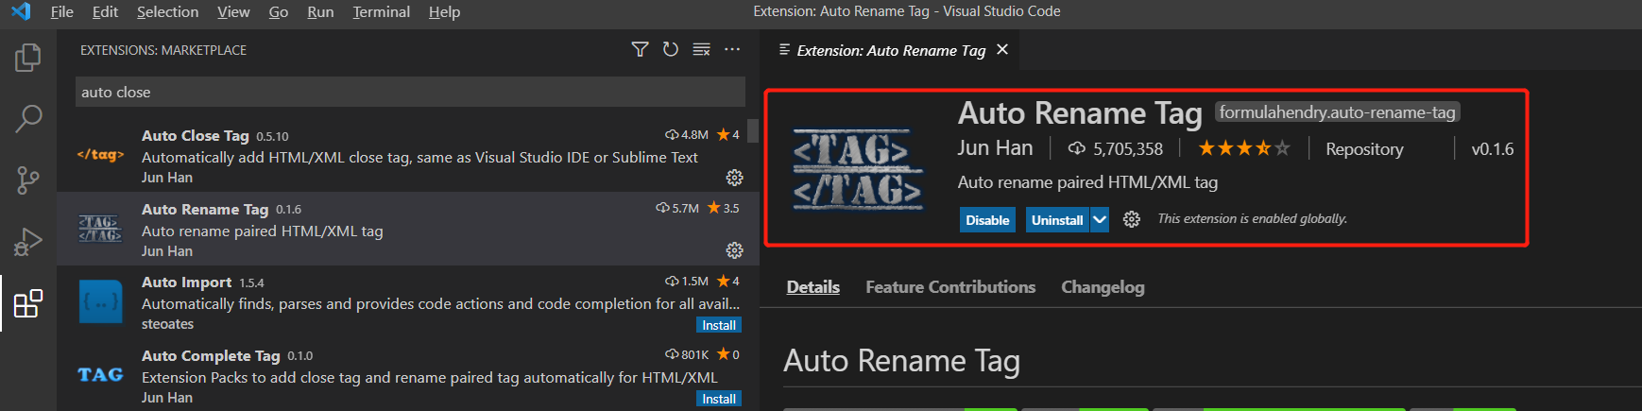
Task: Click the v0.1.6 version label
Action: [x=1493, y=148]
